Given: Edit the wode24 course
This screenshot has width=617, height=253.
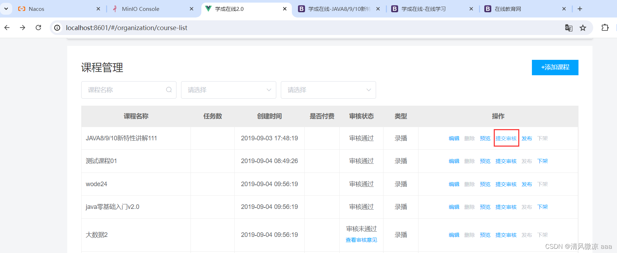Looking at the screenshot, I should (x=454, y=184).
